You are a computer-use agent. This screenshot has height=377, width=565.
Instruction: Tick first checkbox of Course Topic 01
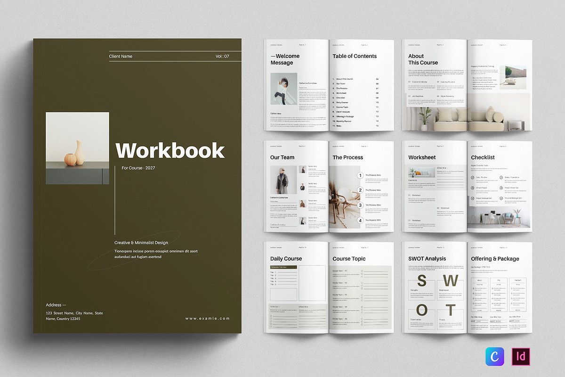(362, 271)
